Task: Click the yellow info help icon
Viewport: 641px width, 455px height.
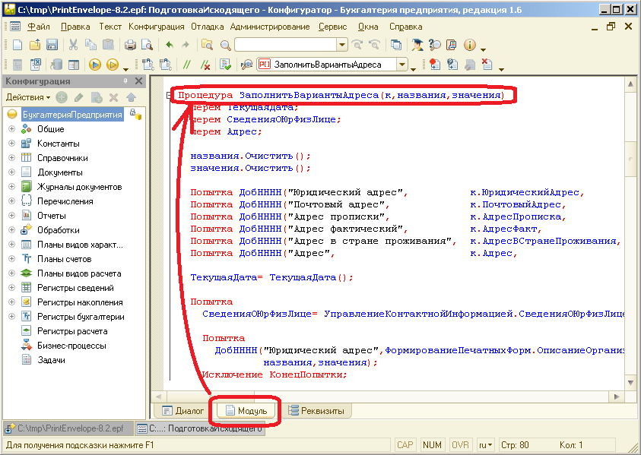Action: pos(469,45)
